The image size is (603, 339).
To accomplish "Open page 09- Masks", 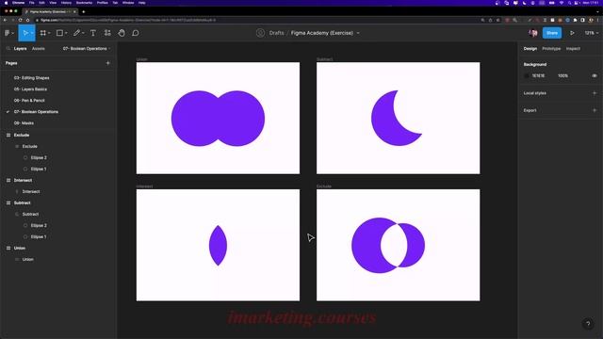I will [24, 123].
